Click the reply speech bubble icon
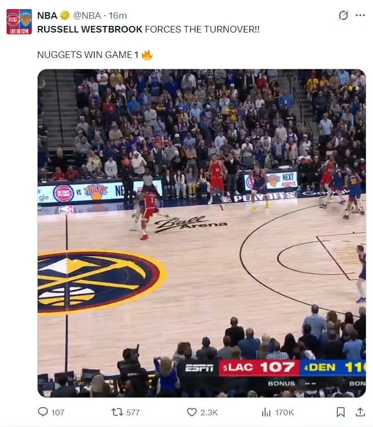The height and width of the screenshot is (427, 373). [43, 412]
